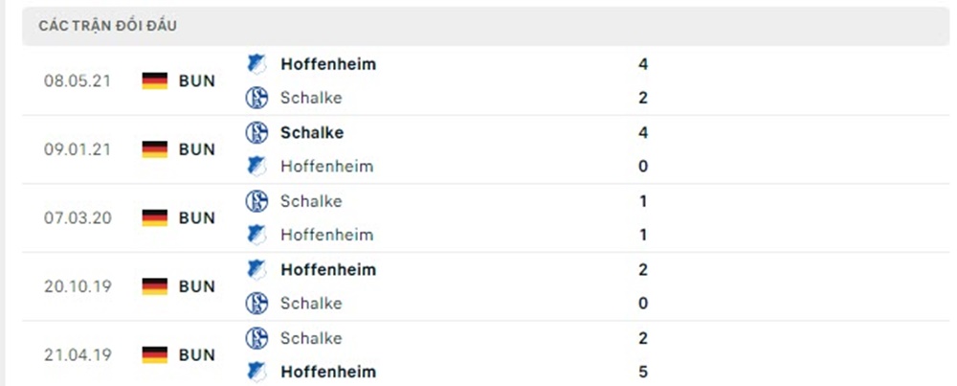Click Schalke crest in 21.04.19 match
Viewport: 957px width, 386px height.
256,338
